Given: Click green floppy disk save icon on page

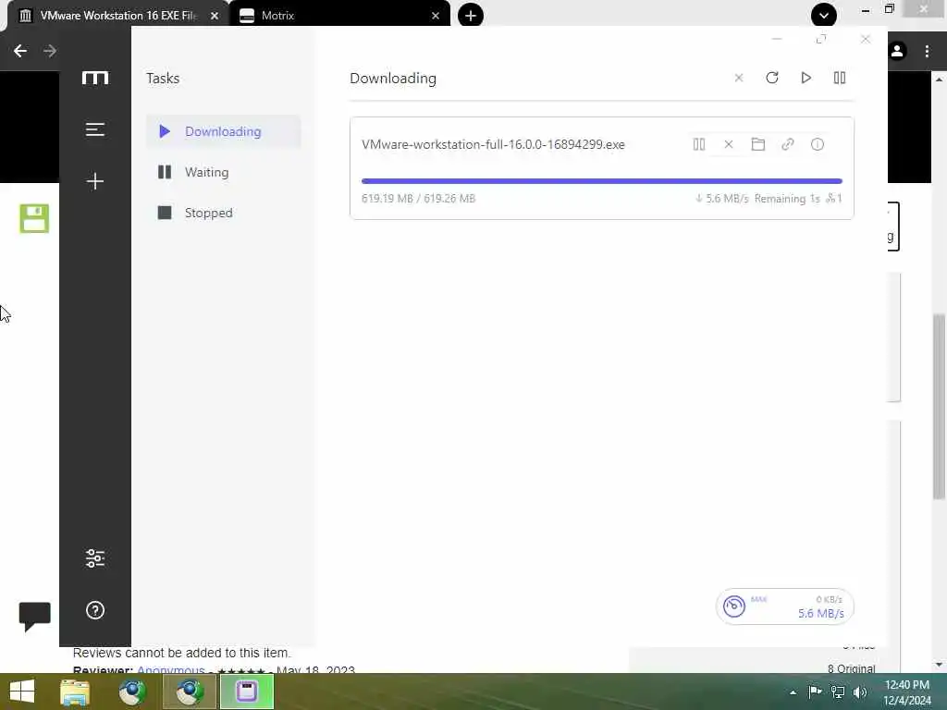Looking at the screenshot, I should [34, 218].
